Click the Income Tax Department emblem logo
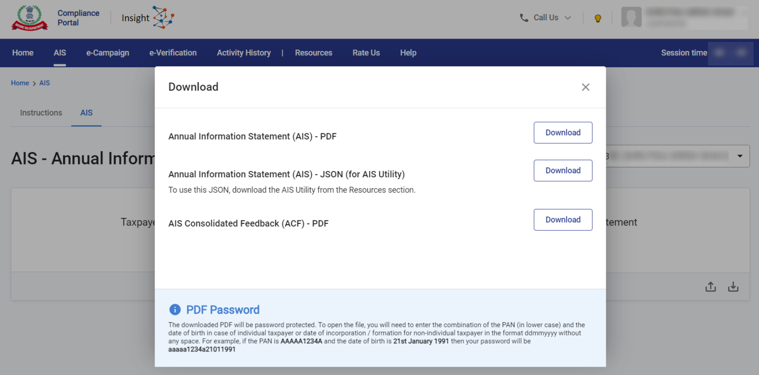Screen dimensions: 759x375 (x=30, y=18)
